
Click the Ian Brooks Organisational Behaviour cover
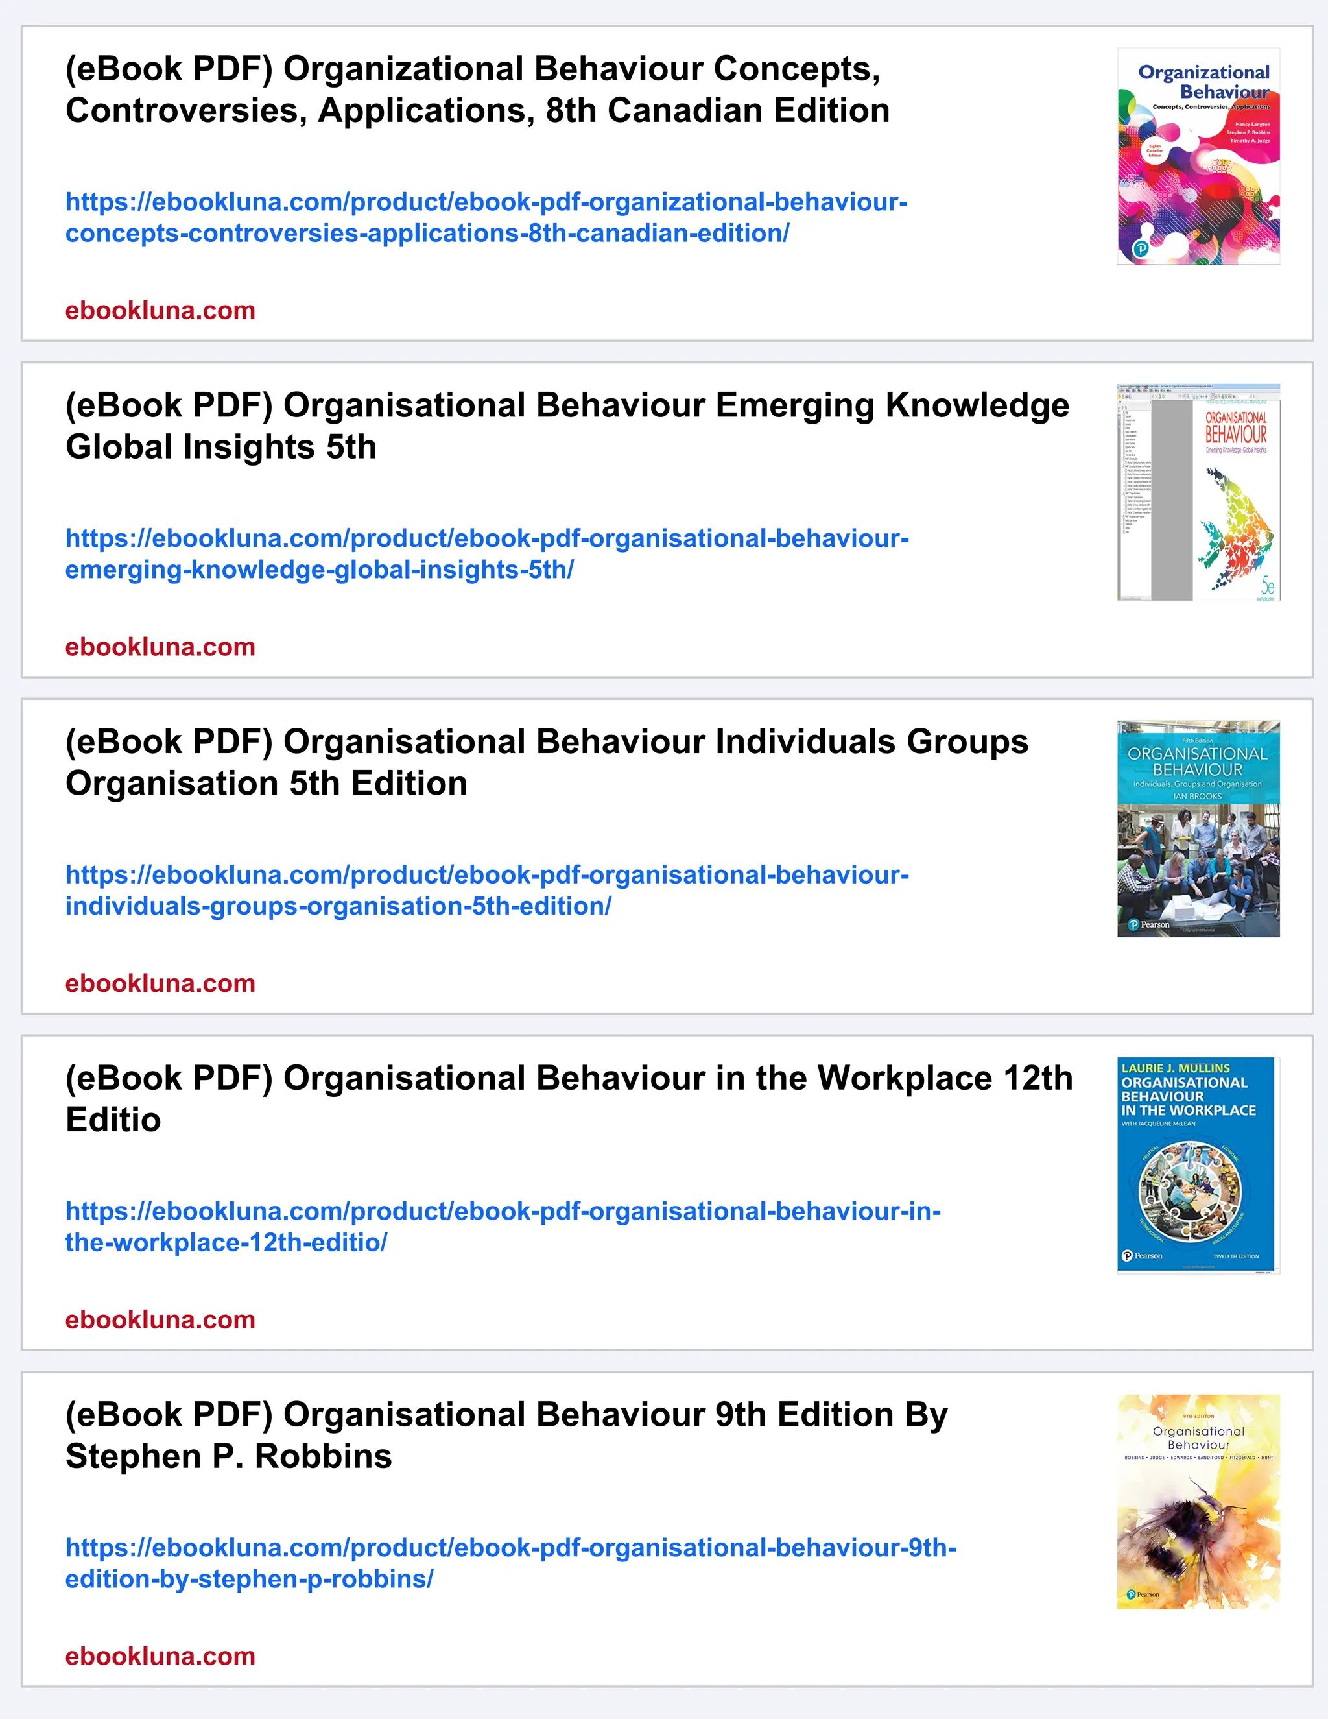pos(1198,829)
